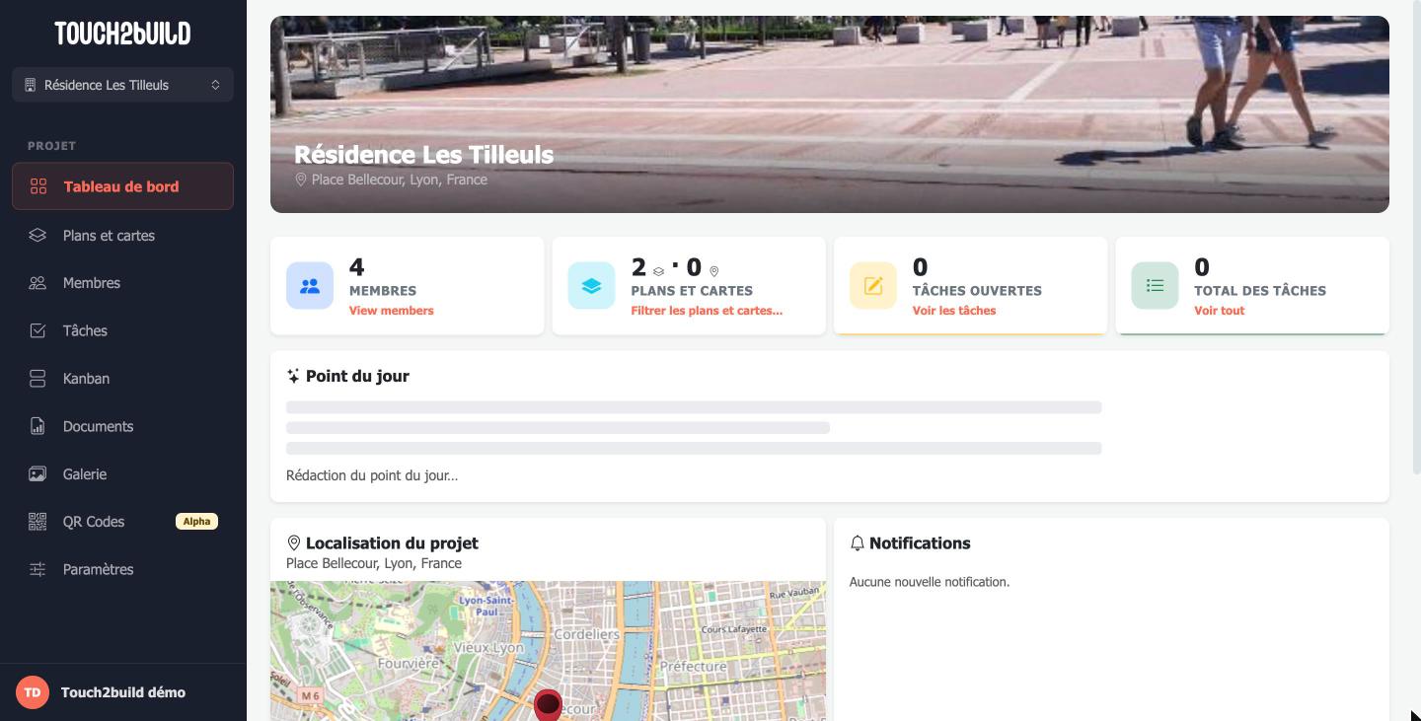Click the TD user avatar
The width and height of the screenshot is (1421, 721).
[x=33, y=692]
